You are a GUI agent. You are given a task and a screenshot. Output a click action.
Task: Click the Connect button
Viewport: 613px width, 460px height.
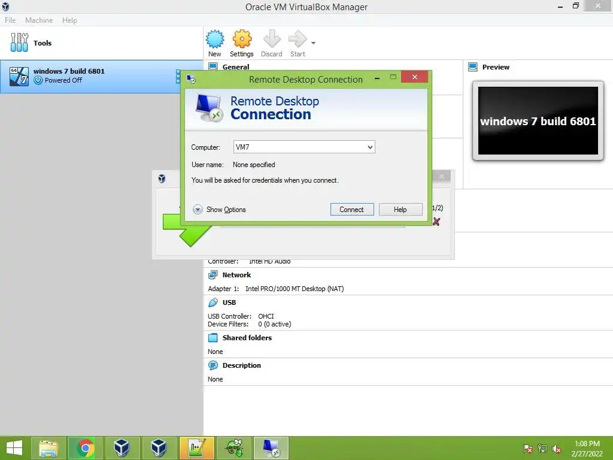[x=352, y=210]
